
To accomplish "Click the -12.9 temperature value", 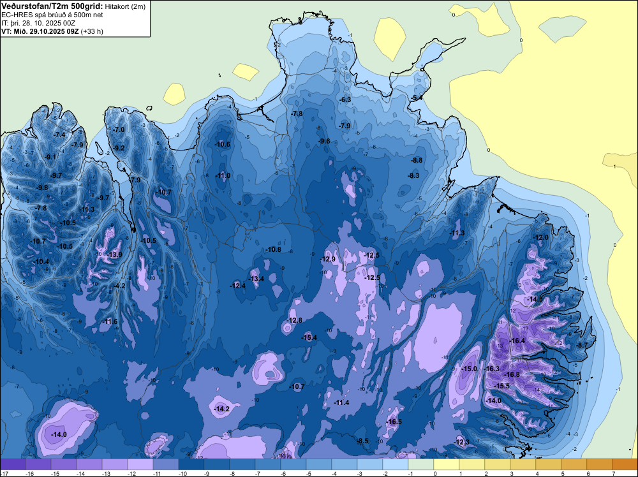I will [x=327, y=259].
